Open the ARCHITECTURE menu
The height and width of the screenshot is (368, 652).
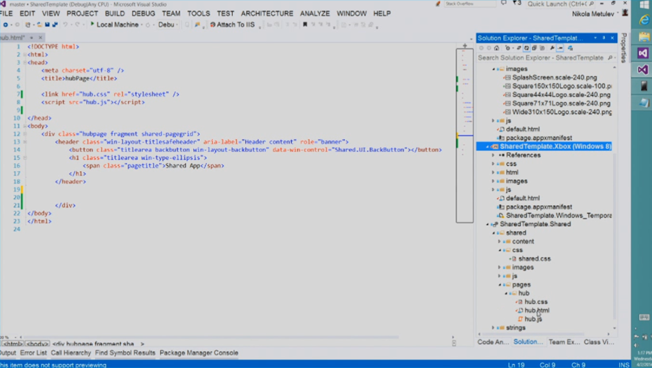pos(267,13)
